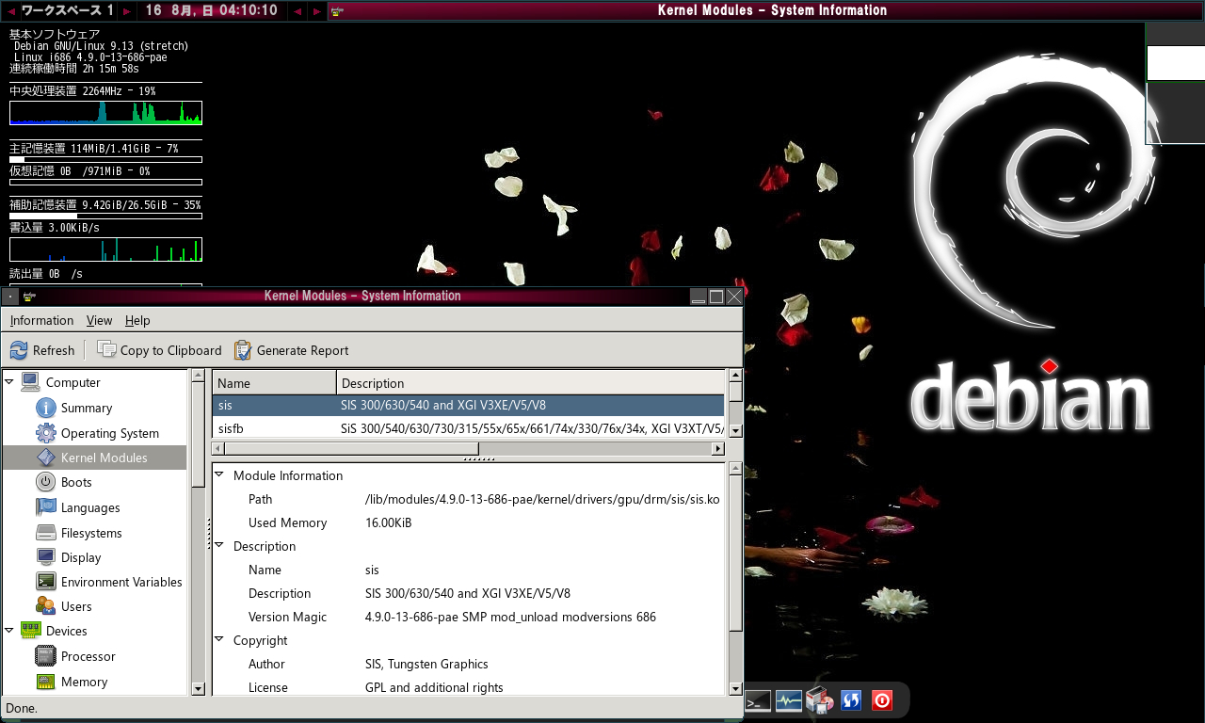
Task: Select the Boots power icon
Action: point(46,482)
